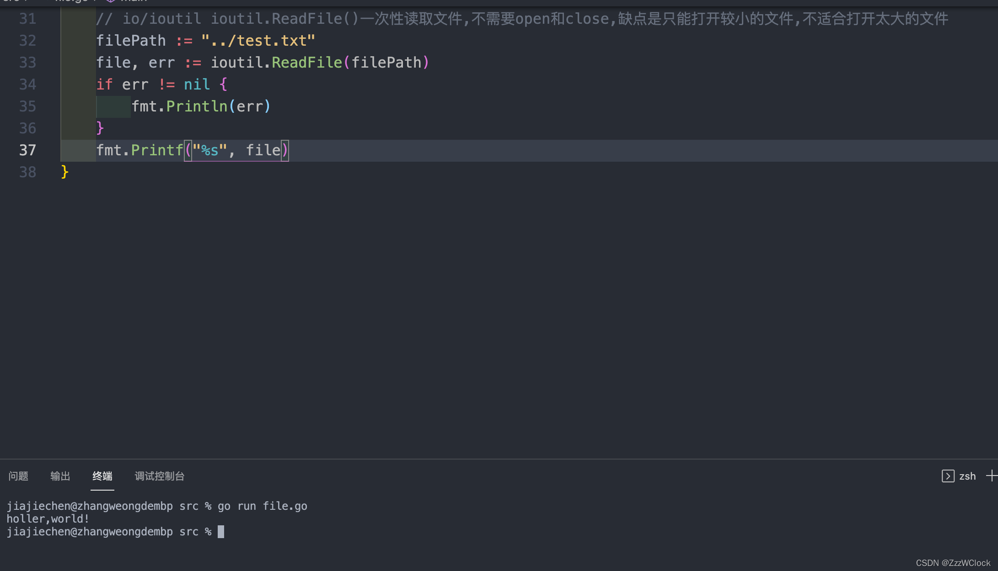Screen dimensions: 998x571
Task: Click the yellow closing brace on line 38
Action: tap(64, 172)
